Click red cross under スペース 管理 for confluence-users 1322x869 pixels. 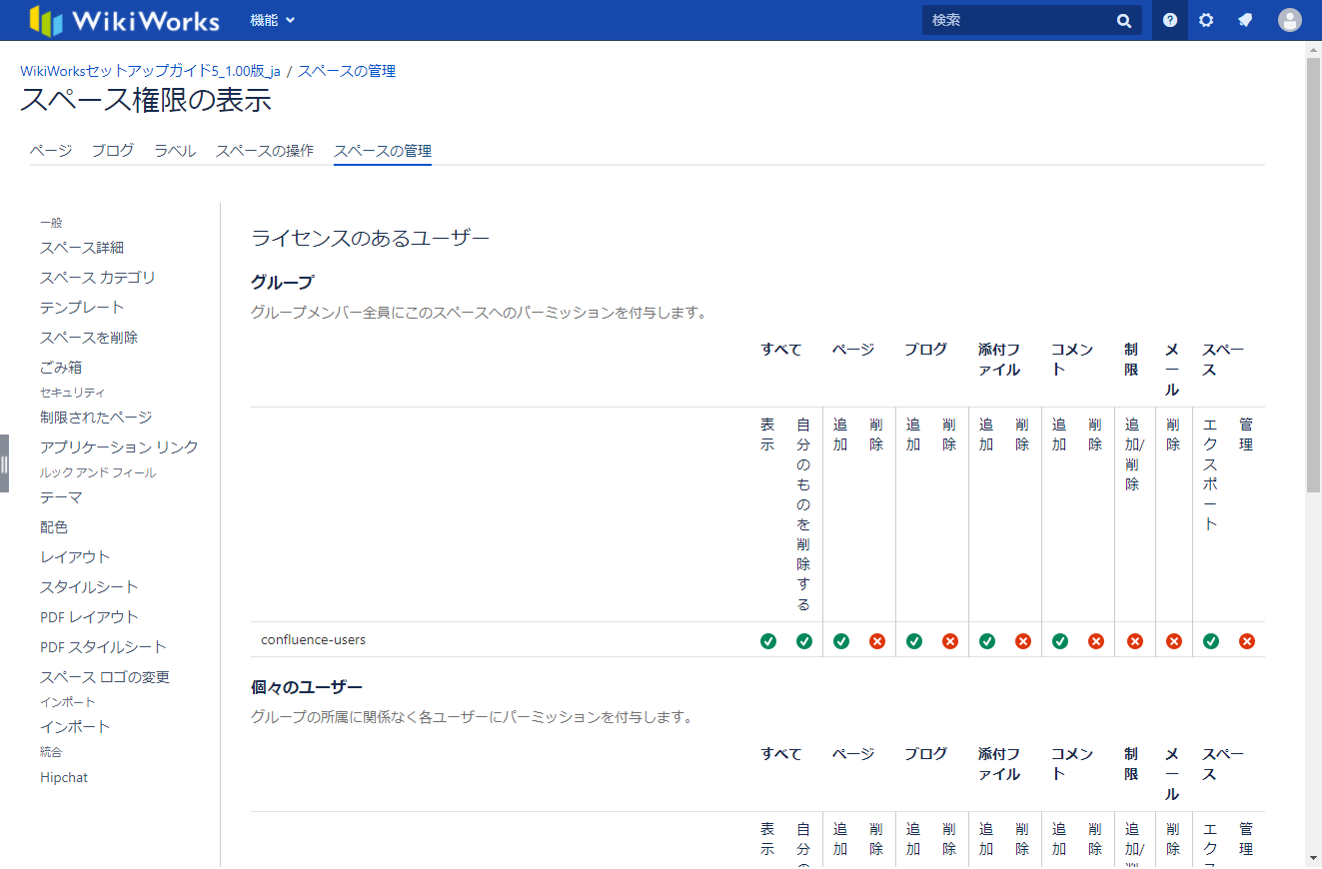click(x=1247, y=641)
